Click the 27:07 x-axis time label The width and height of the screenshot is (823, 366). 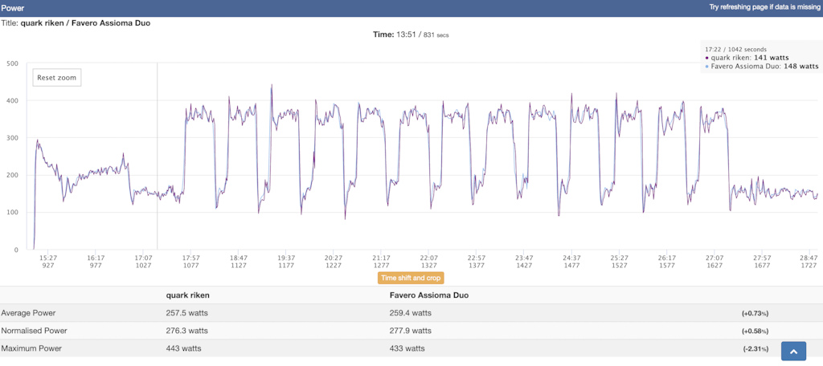pyautogui.click(x=714, y=258)
